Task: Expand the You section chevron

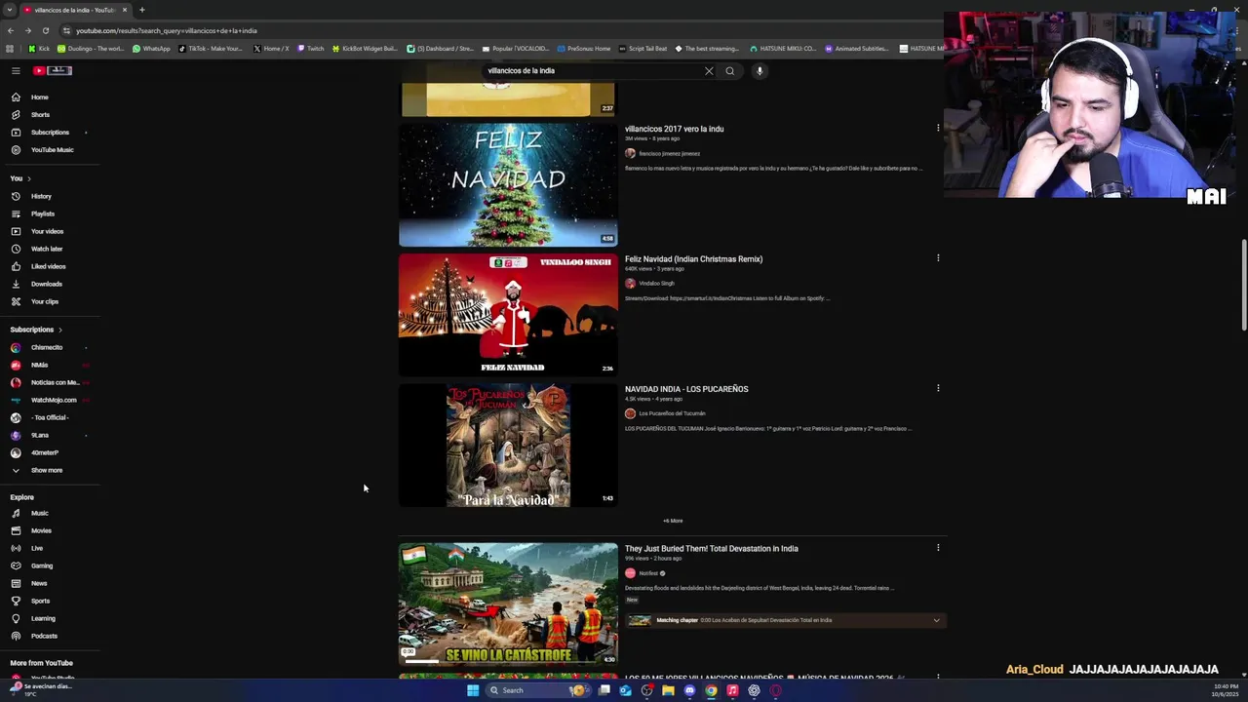Action: tap(28, 178)
